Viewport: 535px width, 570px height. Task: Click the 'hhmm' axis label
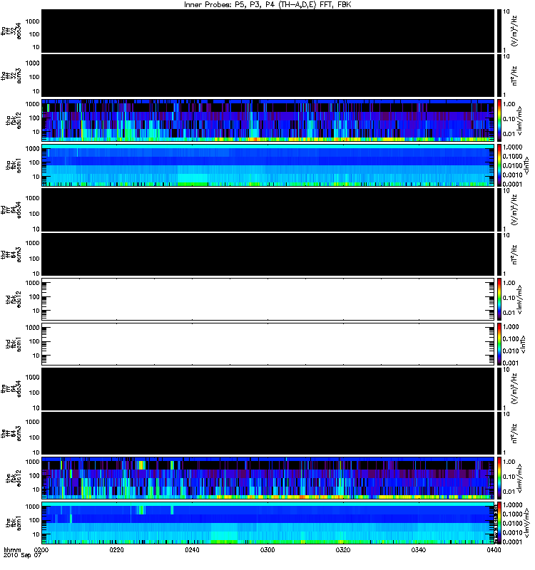pos(12,550)
